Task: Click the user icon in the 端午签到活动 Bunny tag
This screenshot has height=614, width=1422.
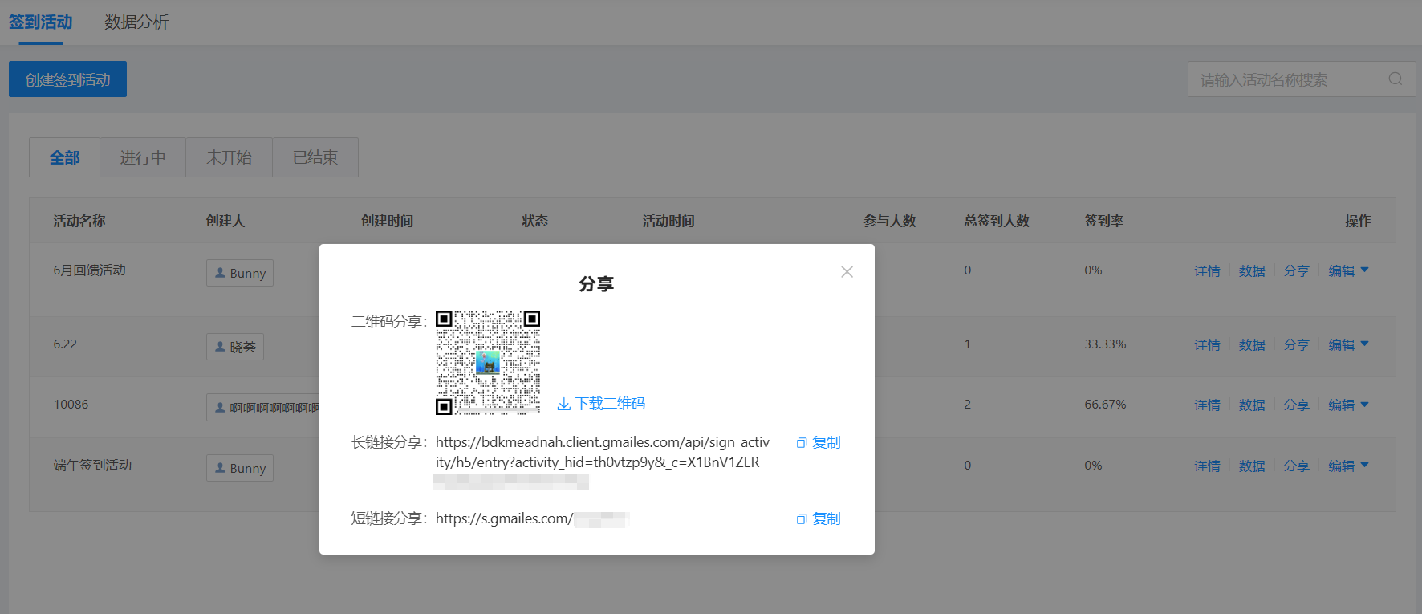Action: (x=220, y=468)
